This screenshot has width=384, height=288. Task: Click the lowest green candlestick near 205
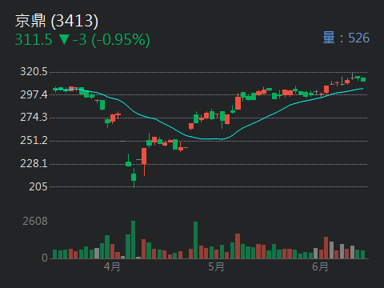(134, 177)
